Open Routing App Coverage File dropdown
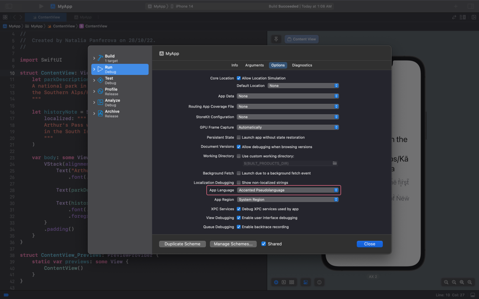The height and width of the screenshot is (299, 479). (288, 107)
